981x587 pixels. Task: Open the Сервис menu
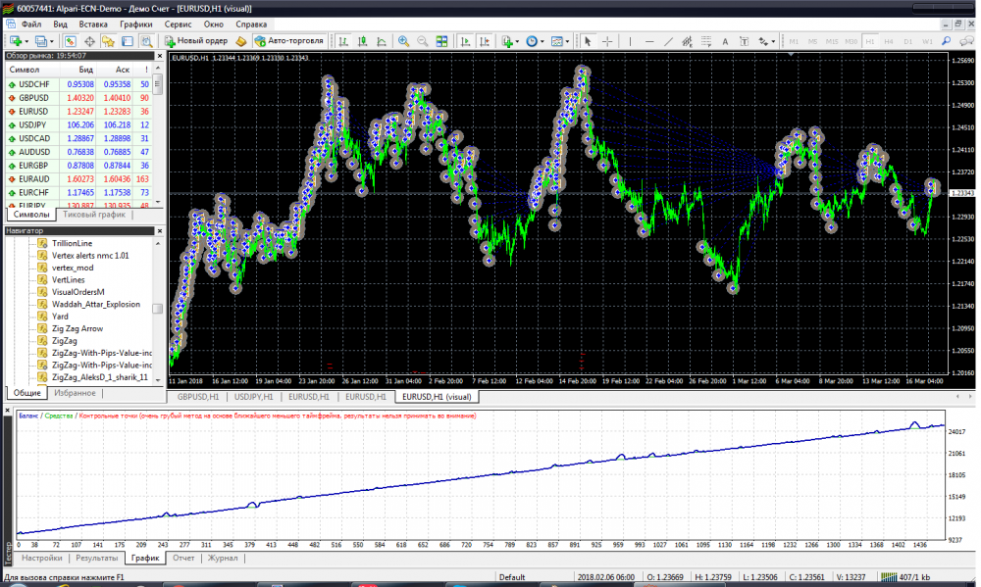coord(178,24)
